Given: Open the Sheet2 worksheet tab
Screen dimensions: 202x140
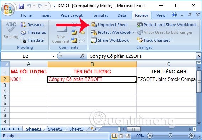Looking at the screenshot, I should 55,129.
